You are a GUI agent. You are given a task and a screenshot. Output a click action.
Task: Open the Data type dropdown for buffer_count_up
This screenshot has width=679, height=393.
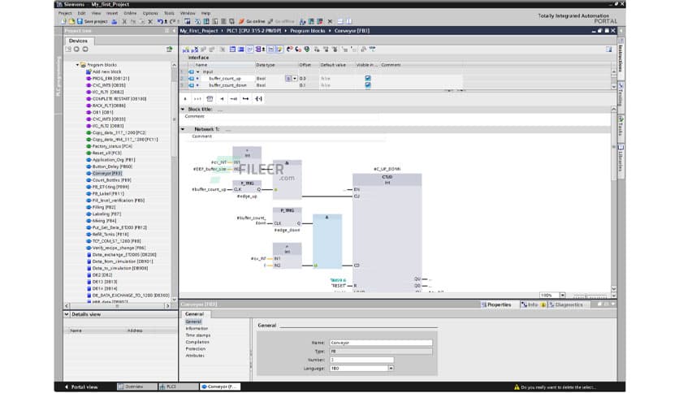point(295,78)
